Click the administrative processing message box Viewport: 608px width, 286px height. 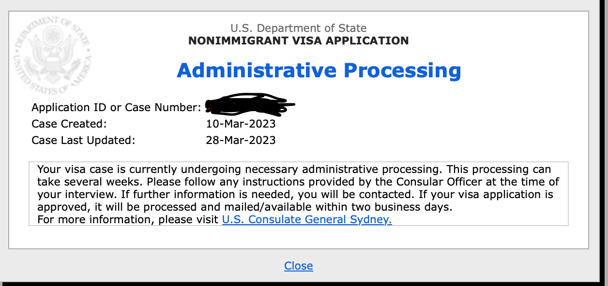pyautogui.click(x=299, y=194)
